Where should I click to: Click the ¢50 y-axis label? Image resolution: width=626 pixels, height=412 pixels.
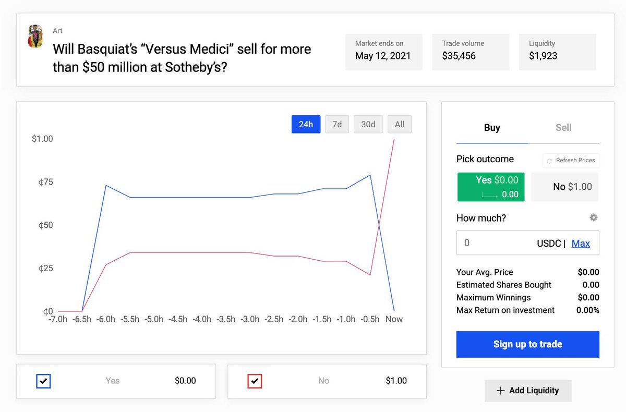[x=45, y=225]
